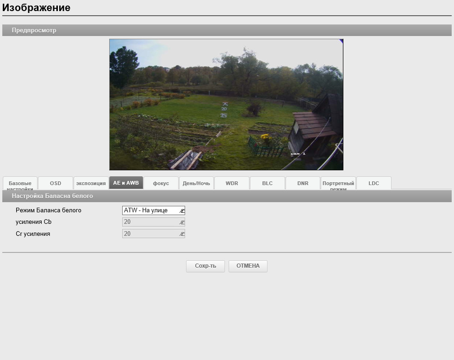Click the Cr усиления label
This screenshot has width=454, height=360.
point(33,234)
